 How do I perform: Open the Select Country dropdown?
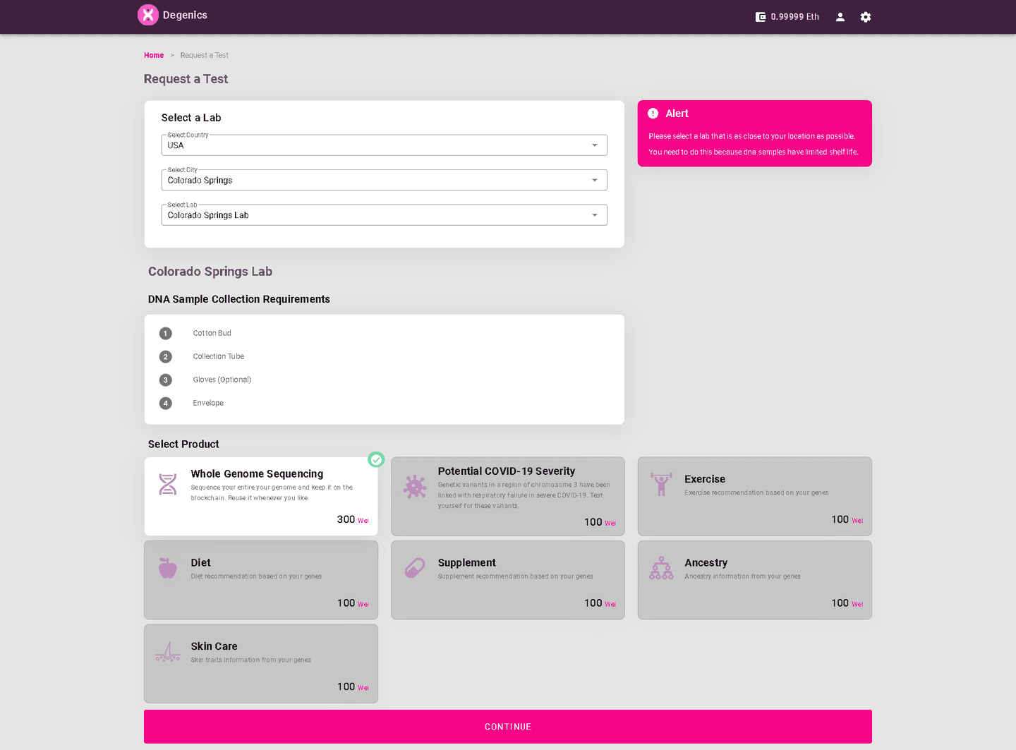coord(385,145)
